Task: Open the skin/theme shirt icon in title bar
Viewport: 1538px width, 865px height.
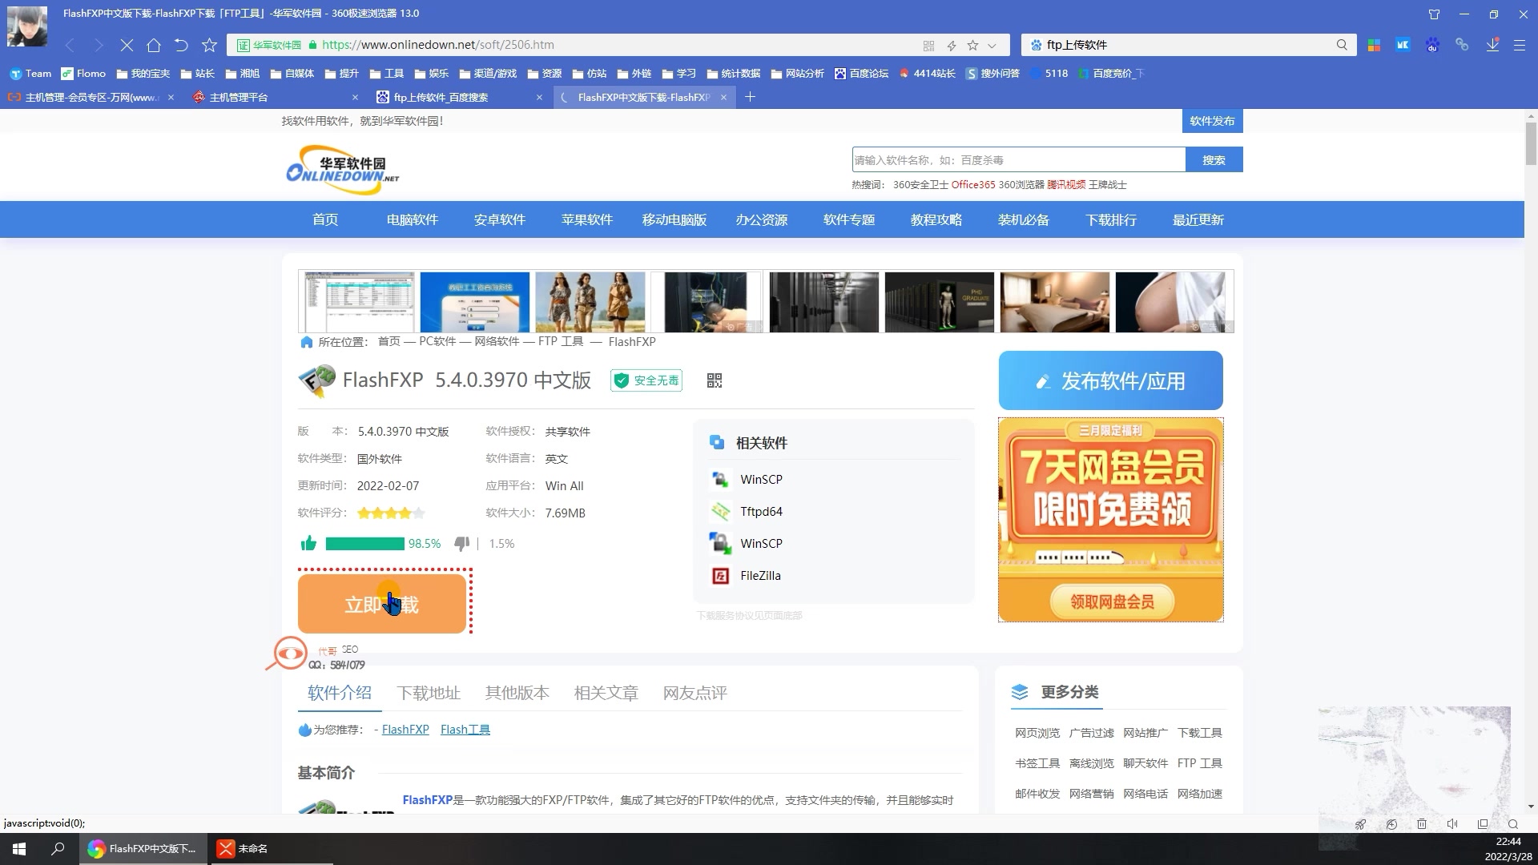Action: (x=1434, y=14)
